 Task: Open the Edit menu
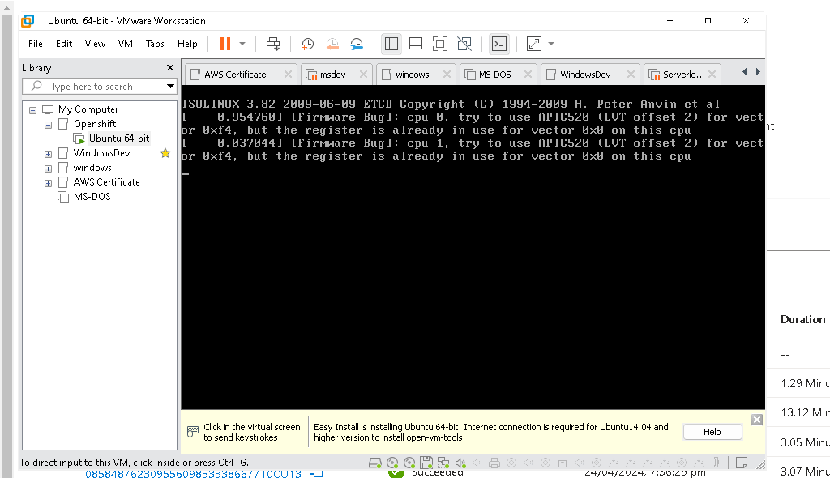click(64, 44)
